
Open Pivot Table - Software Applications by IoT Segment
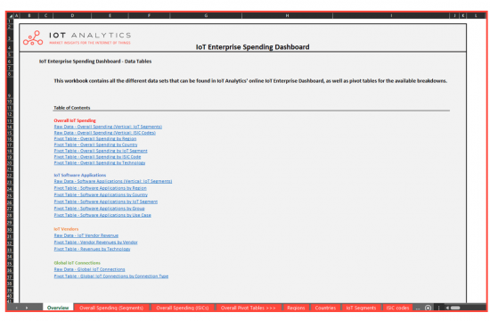point(106,202)
